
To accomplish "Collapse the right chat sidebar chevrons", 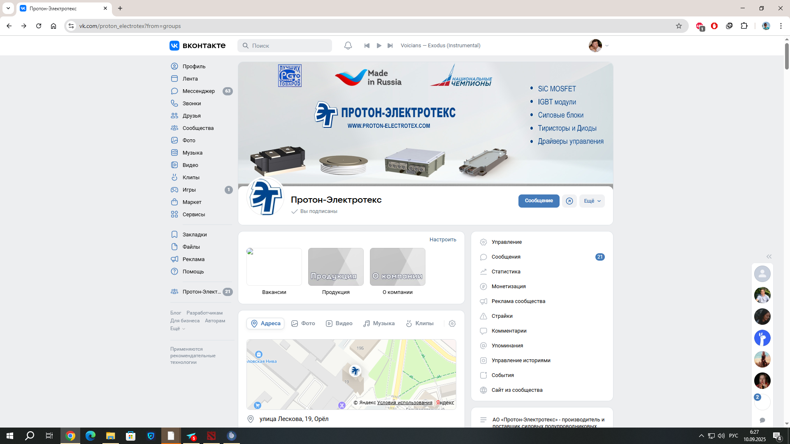I will (x=769, y=257).
